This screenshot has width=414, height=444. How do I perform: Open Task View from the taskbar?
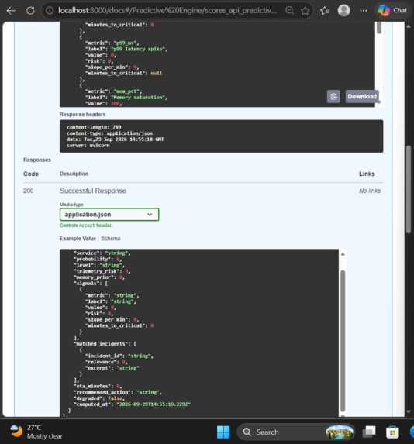(369, 432)
